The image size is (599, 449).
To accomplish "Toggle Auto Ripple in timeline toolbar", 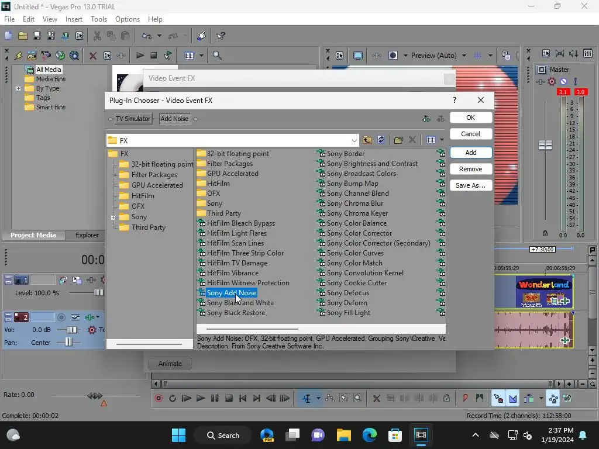I will tap(529, 399).
